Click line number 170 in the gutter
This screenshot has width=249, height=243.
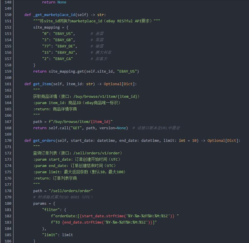(x=8, y=140)
